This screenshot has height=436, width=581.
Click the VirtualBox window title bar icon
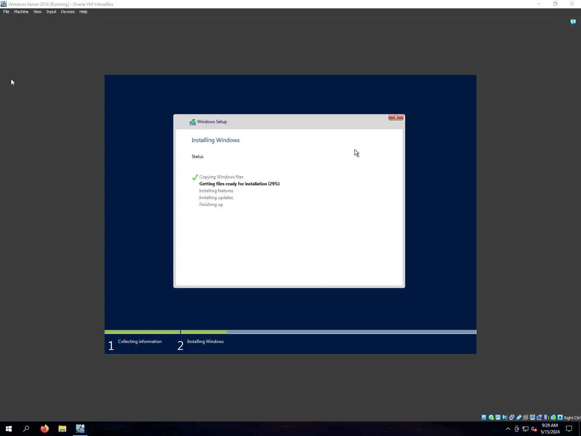tap(4, 4)
